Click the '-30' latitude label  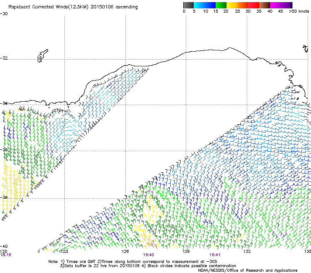tap(4, 14)
